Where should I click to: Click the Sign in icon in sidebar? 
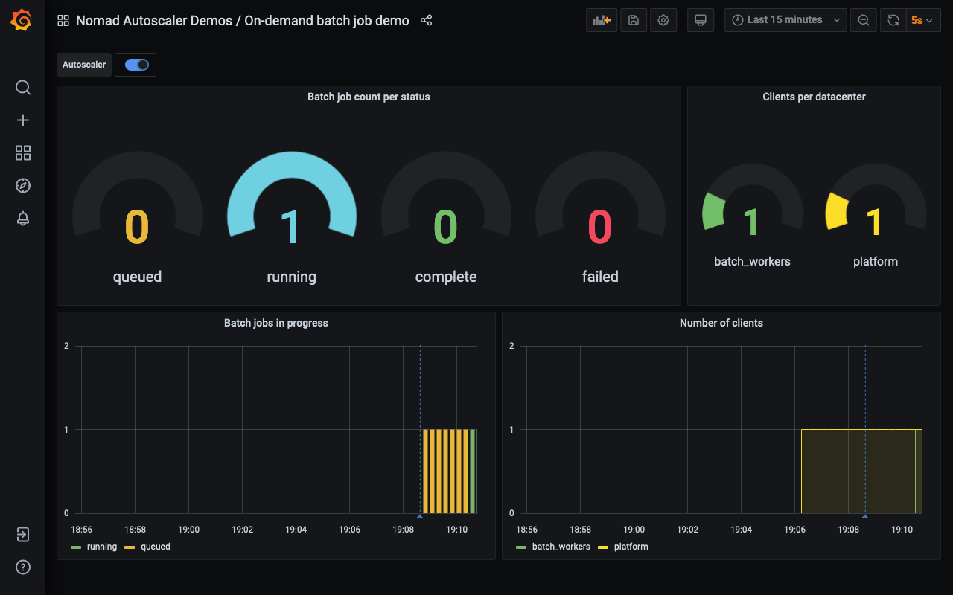click(23, 535)
